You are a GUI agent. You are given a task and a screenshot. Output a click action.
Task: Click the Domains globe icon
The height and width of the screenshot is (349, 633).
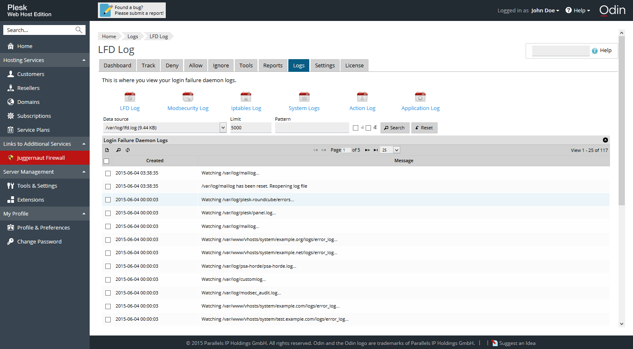click(x=11, y=102)
